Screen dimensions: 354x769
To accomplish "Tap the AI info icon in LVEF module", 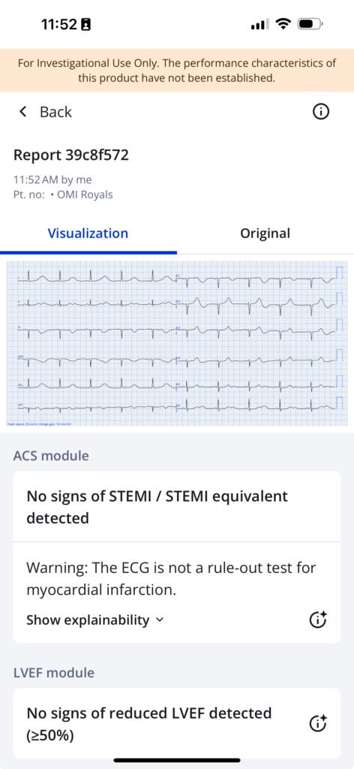I will pos(318,723).
